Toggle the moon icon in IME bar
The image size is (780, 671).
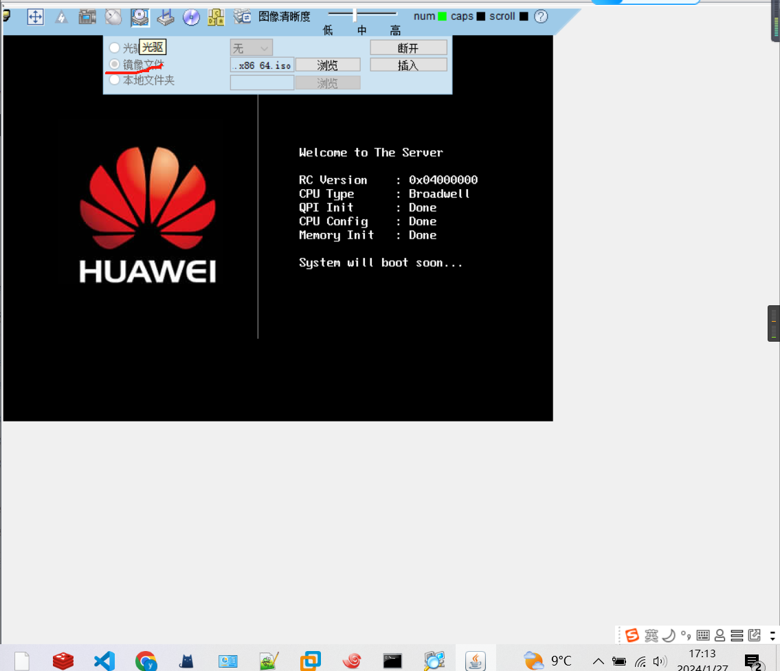669,636
